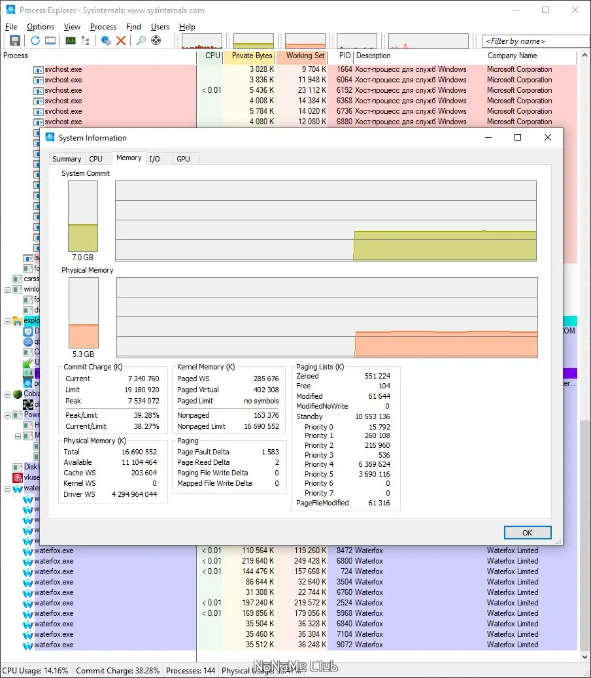
Task: Click the Refresh Now toolbar icon
Action: coord(35,41)
